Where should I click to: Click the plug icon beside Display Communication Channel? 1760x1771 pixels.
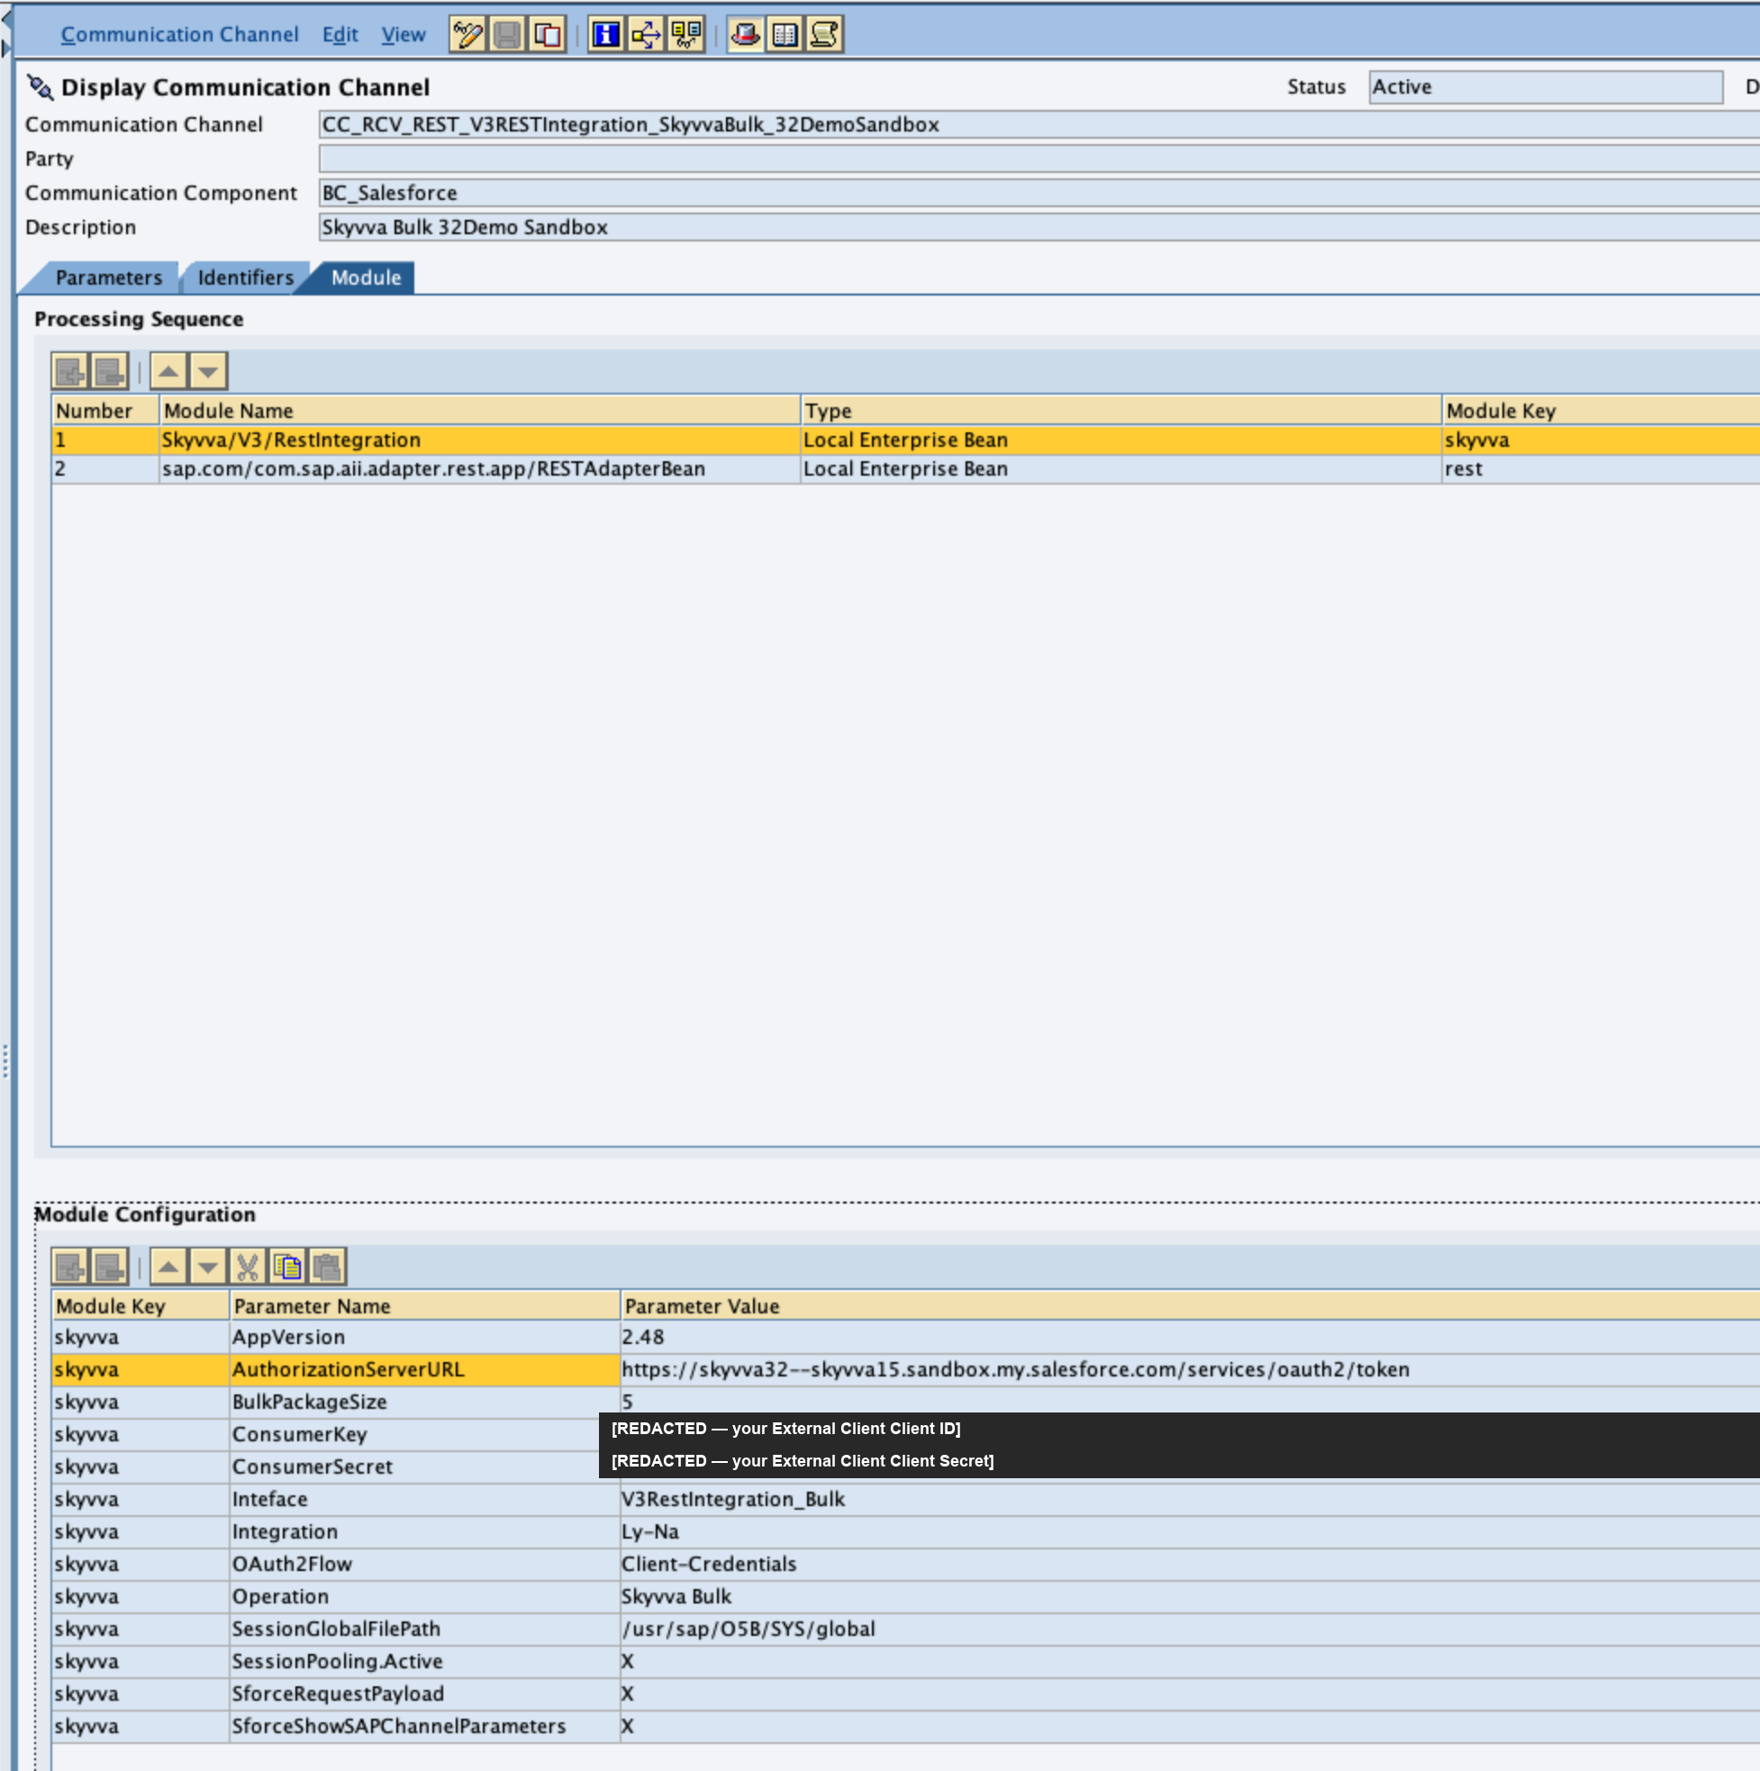point(41,87)
